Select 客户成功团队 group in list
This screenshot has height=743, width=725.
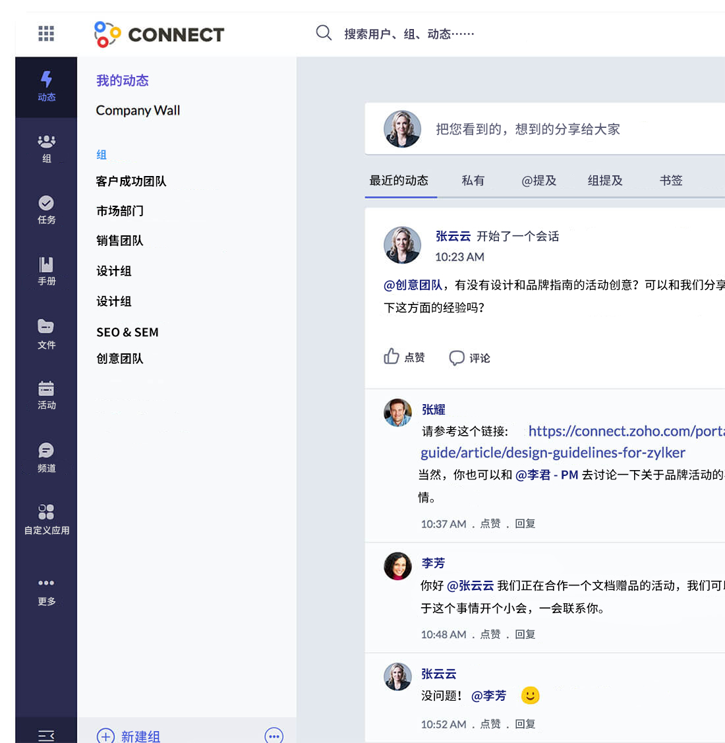[131, 181]
